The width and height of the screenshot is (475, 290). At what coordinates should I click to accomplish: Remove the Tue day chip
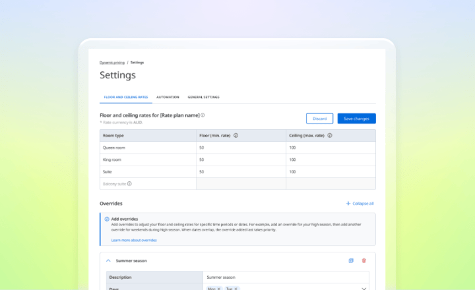(236, 288)
